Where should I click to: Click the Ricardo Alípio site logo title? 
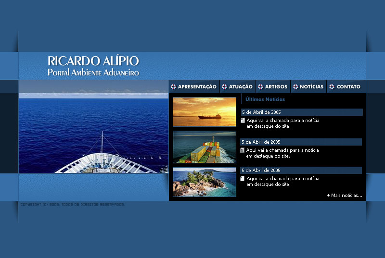click(93, 66)
